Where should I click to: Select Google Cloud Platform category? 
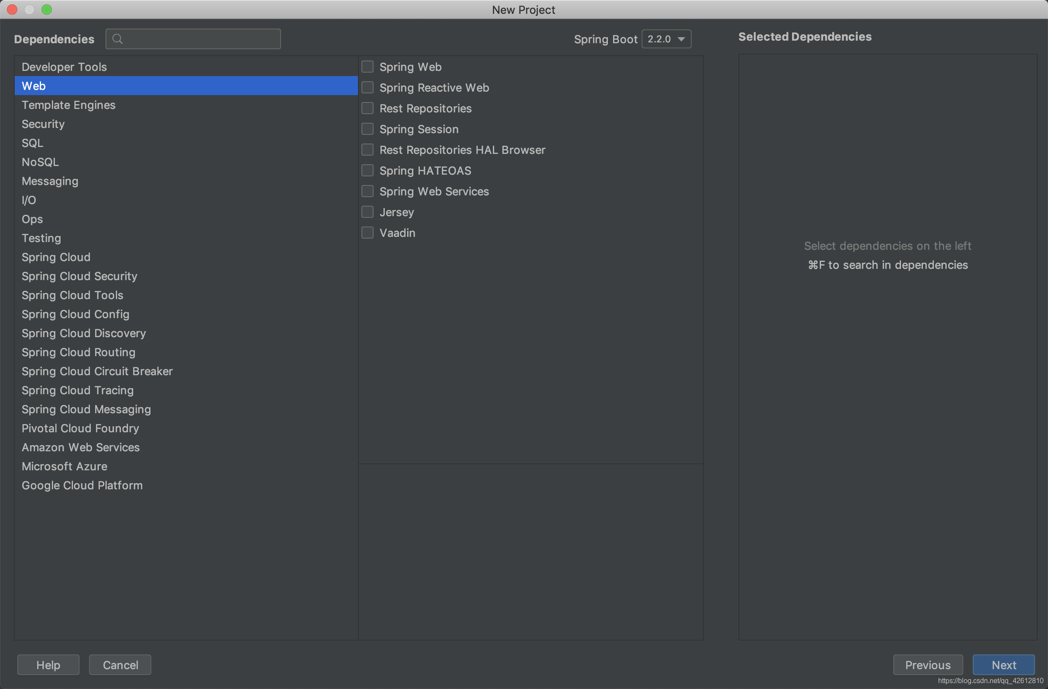[x=83, y=485]
